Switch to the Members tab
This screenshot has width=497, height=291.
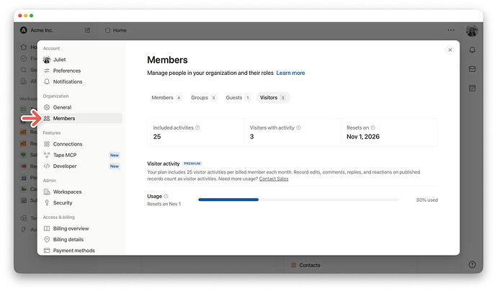coord(166,98)
